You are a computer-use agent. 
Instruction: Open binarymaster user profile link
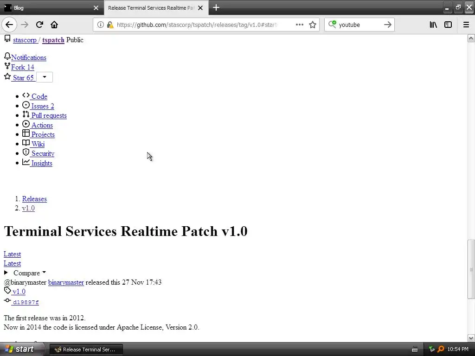click(x=66, y=282)
